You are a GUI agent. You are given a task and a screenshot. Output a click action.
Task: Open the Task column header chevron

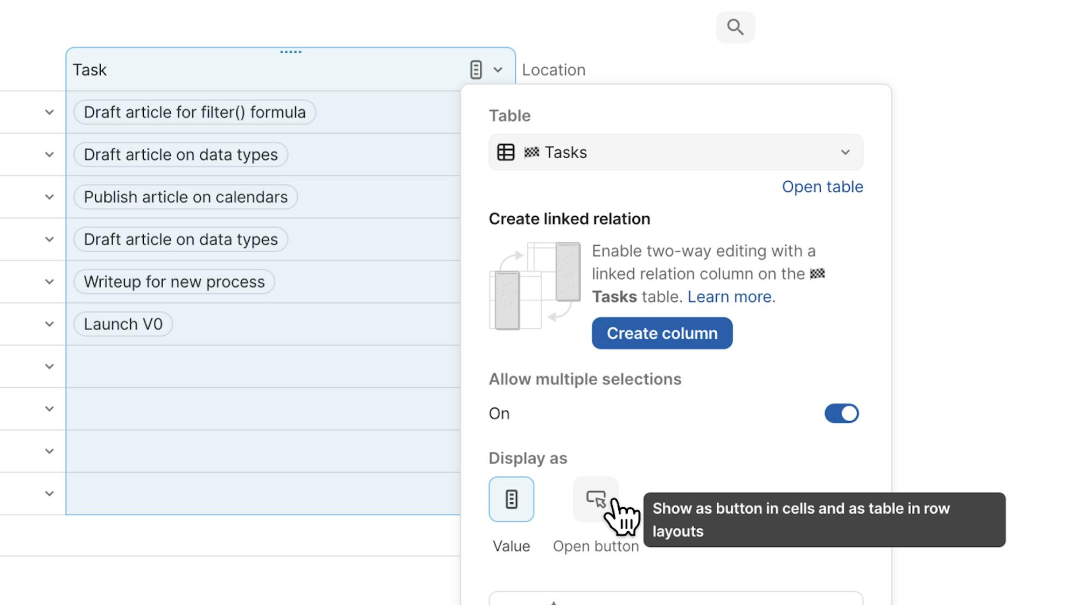[x=498, y=70]
